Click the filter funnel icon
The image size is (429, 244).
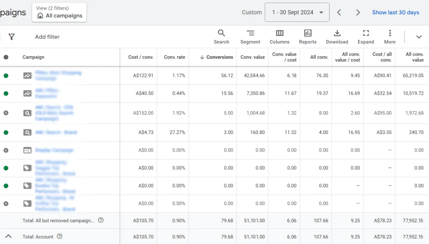12,37
